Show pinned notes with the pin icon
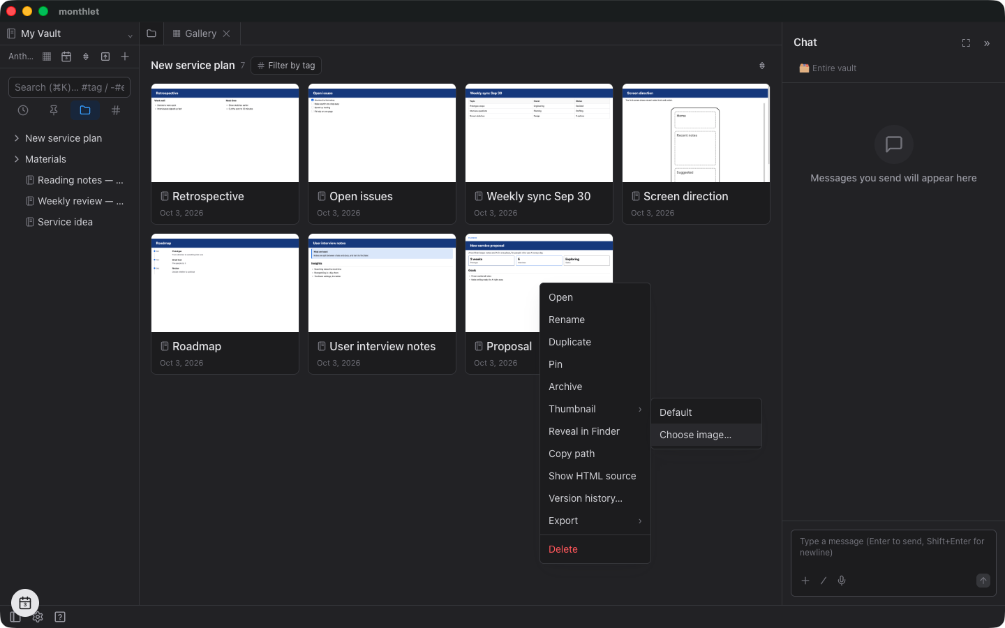Image resolution: width=1005 pixels, height=628 pixels. (x=54, y=110)
